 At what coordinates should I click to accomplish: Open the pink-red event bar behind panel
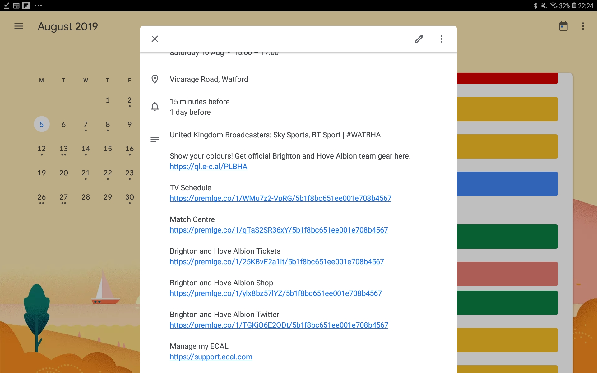[x=507, y=274]
